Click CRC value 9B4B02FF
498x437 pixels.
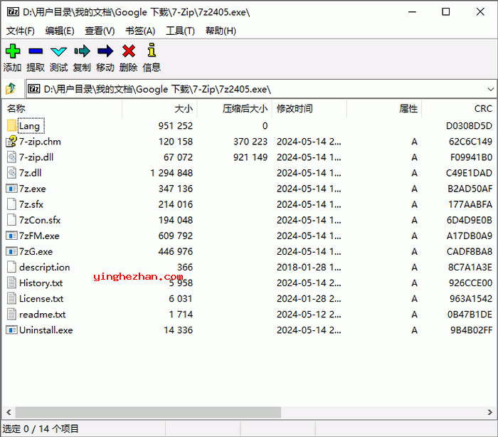471,330
